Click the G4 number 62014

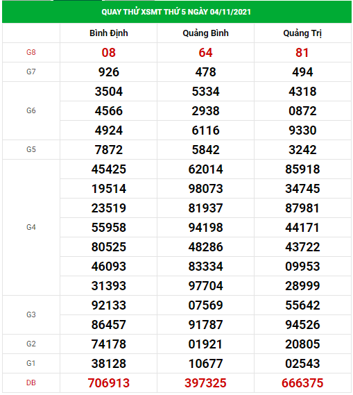point(205,169)
